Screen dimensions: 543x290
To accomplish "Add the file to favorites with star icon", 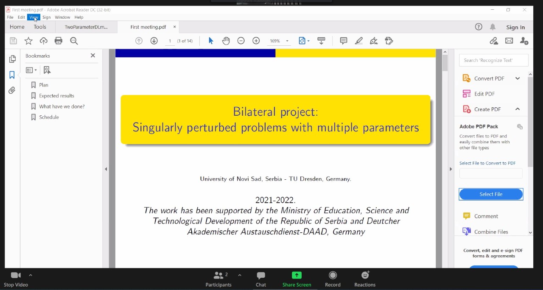I will pos(28,41).
